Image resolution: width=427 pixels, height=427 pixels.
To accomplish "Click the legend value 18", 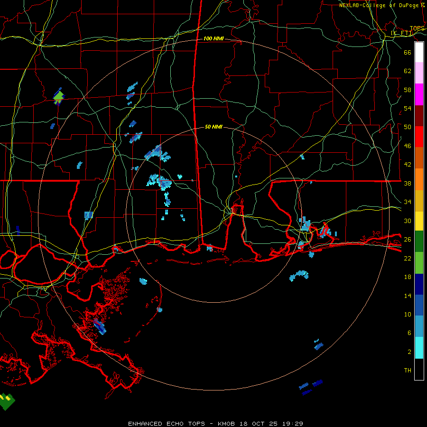I will tap(408, 277).
